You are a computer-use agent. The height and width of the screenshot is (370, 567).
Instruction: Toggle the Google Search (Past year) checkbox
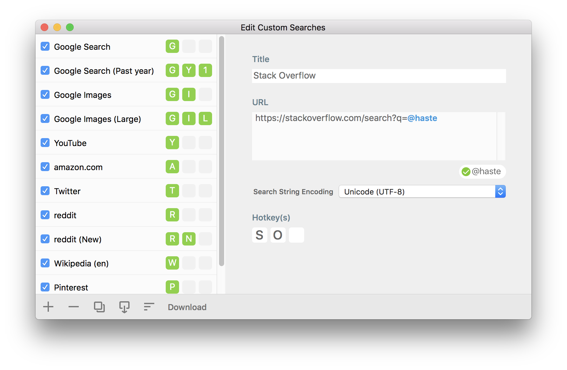45,70
